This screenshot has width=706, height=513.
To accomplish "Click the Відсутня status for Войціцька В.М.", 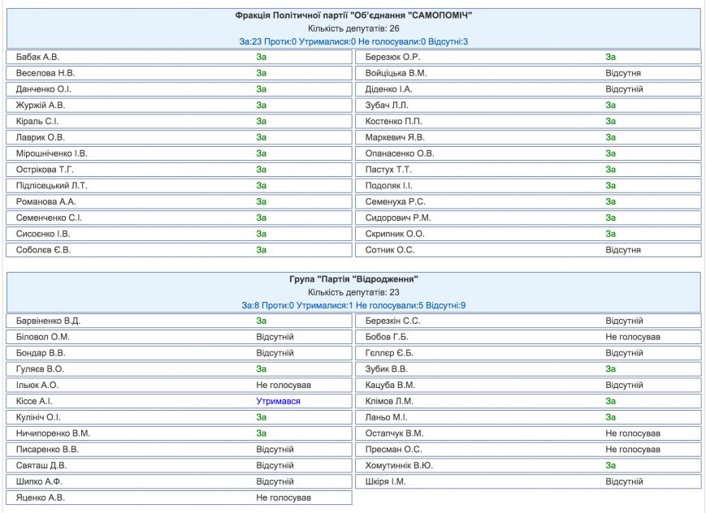I will pyautogui.click(x=622, y=73).
